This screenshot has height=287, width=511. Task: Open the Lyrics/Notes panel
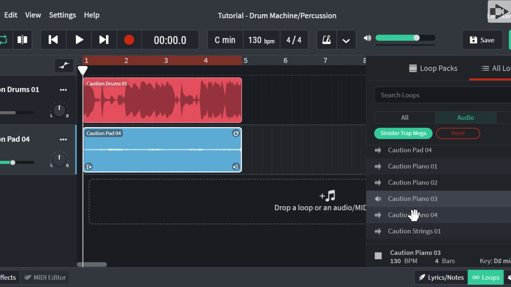pyautogui.click(x=441, y=277)
